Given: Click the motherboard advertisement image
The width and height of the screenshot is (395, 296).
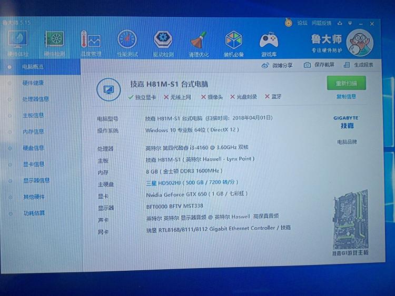Looking at the screenshot, I should coord(350,220).
